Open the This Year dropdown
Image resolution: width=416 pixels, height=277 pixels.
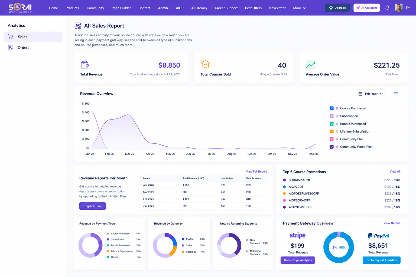[370, 94]
